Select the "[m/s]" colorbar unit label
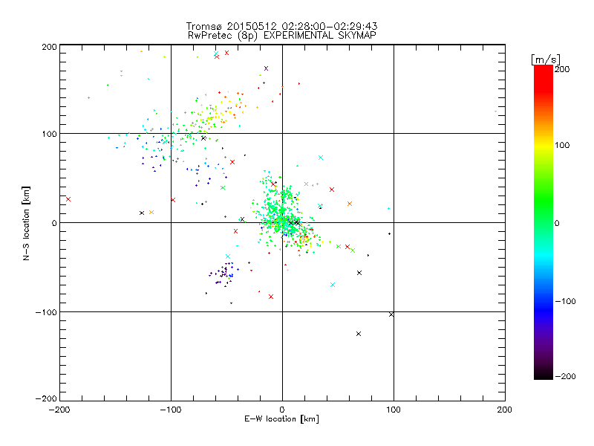 tap(545, 59)
